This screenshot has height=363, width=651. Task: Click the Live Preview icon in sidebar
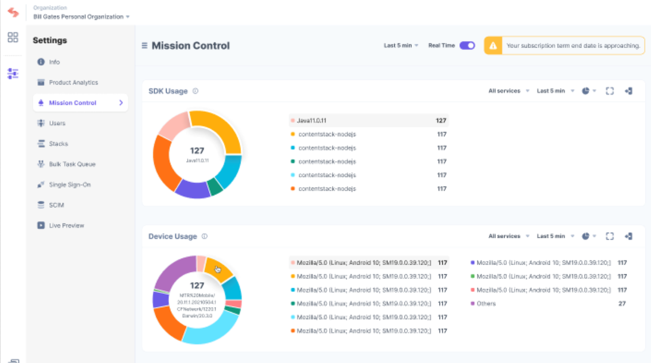(x=41, y=225)
